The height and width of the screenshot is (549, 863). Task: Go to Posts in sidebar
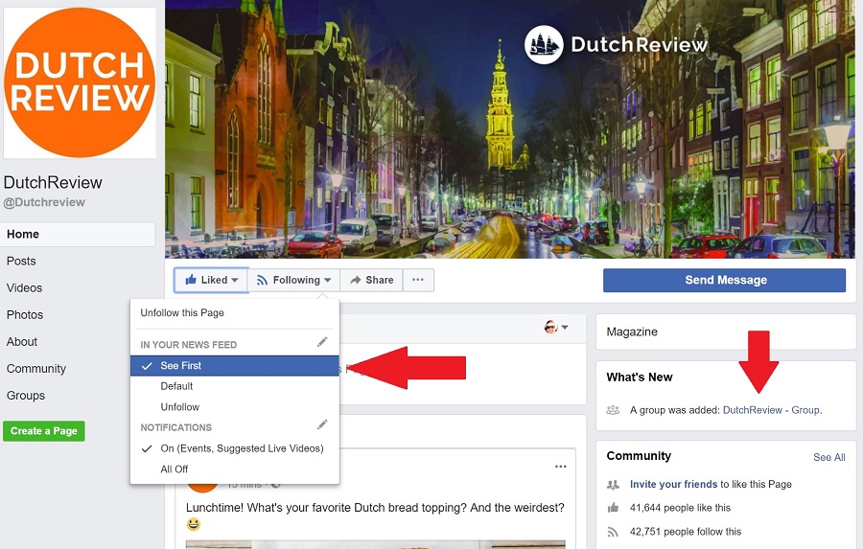(21, 262)
